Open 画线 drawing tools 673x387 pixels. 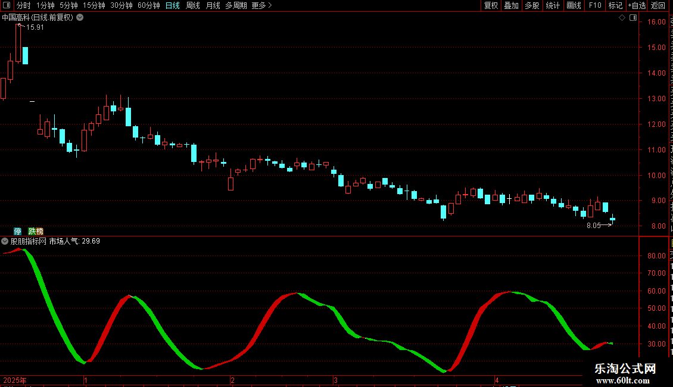point(574,5)
